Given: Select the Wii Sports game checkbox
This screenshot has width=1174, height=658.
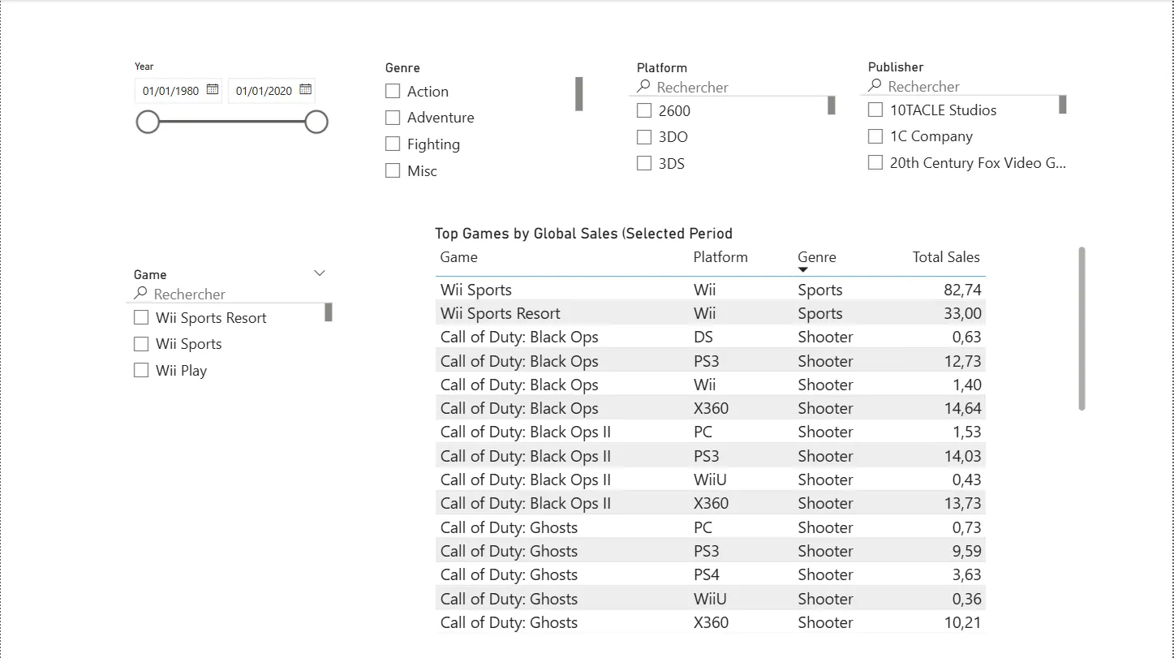Looking at the screenshot, I should coord(141,344).
